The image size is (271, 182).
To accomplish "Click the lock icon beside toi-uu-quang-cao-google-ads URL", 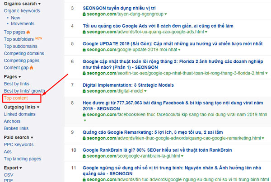I will pos(84,32).
